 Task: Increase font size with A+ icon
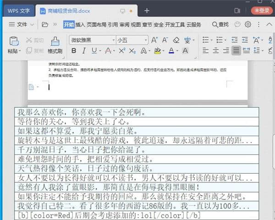click(x=154, y=40)
